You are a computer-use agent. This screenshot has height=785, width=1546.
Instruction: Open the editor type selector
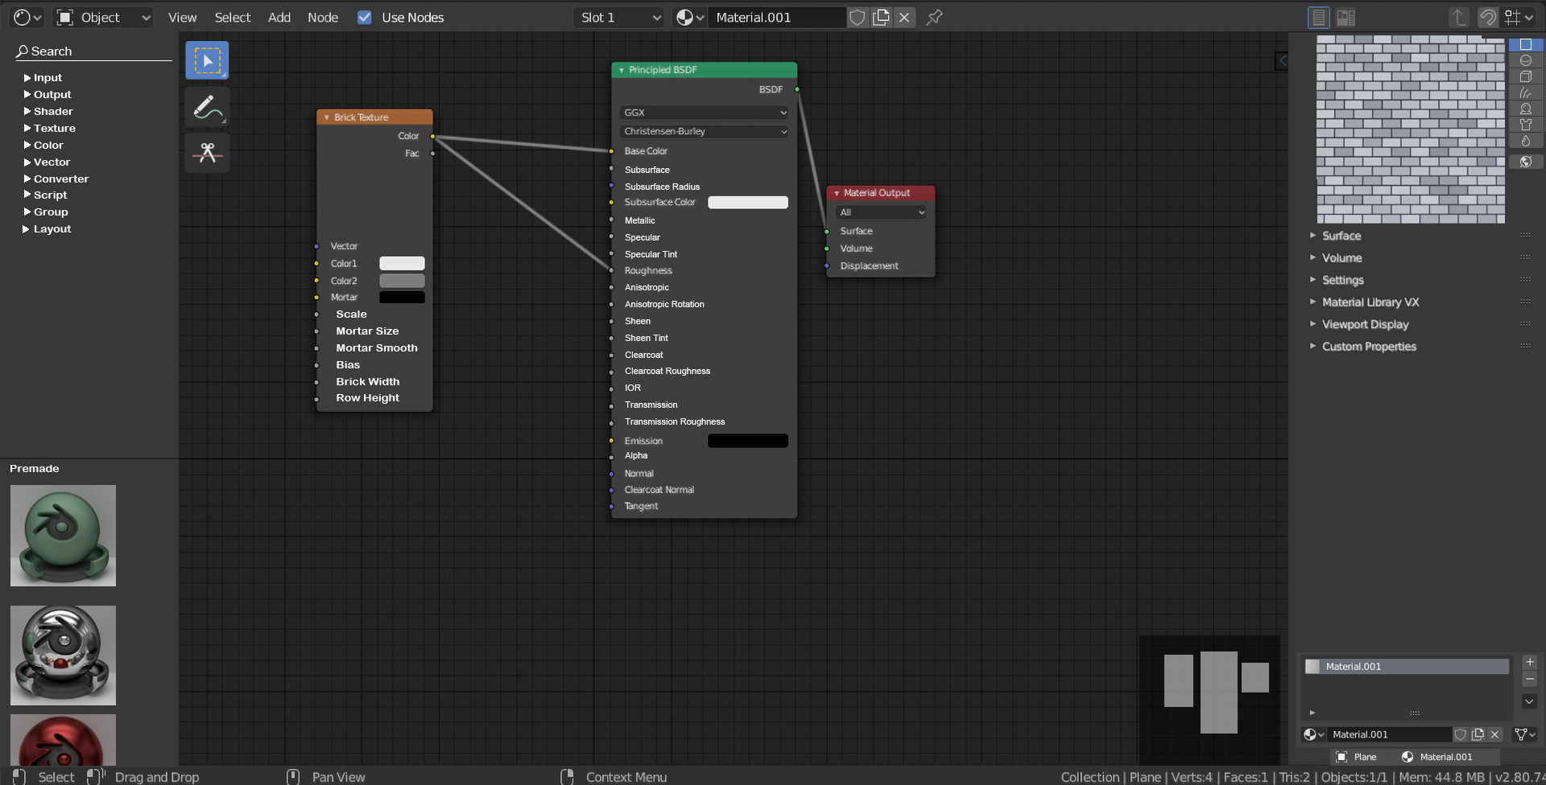click(27, 17)
